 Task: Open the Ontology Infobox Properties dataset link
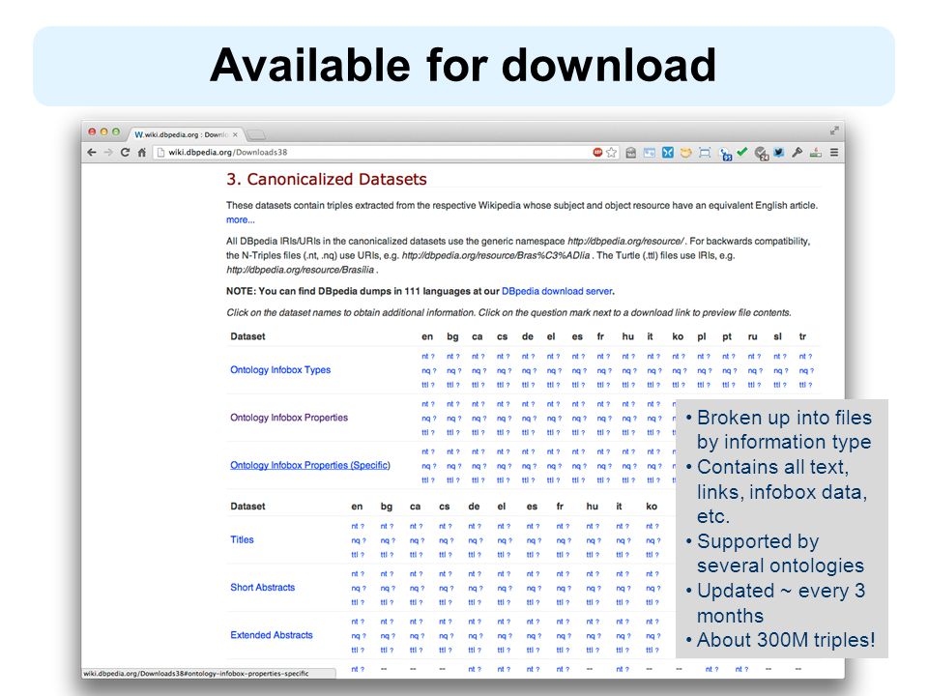click(x=289, y=418)
